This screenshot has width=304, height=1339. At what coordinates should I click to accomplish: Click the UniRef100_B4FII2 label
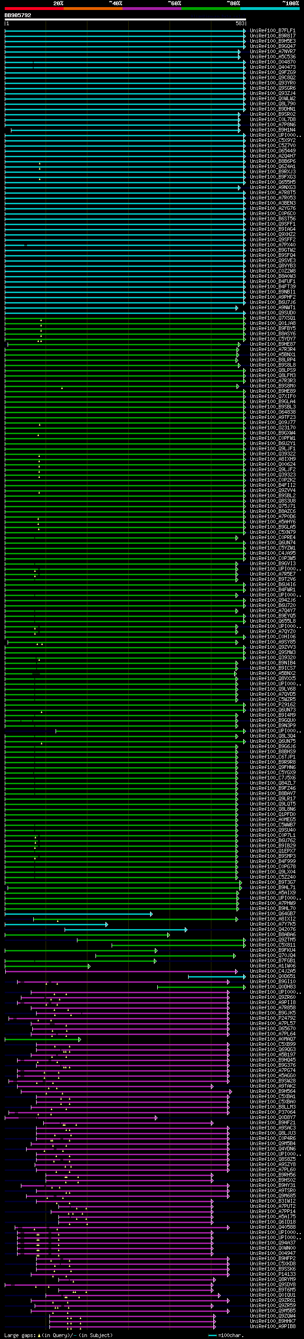click(x=272, y=485)
